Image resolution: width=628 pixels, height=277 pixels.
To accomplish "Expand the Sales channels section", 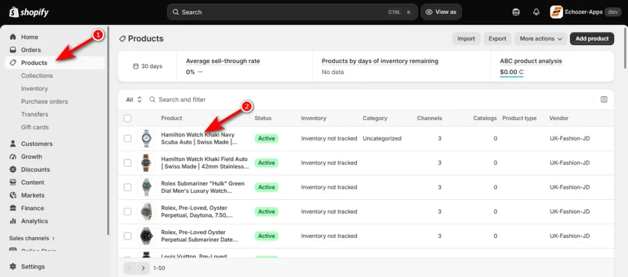I will pyautogui.click(x=32, y=238).
